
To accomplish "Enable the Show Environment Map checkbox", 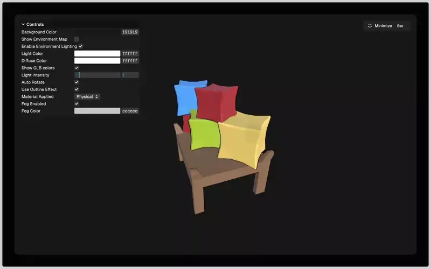I will click(77, 39).
